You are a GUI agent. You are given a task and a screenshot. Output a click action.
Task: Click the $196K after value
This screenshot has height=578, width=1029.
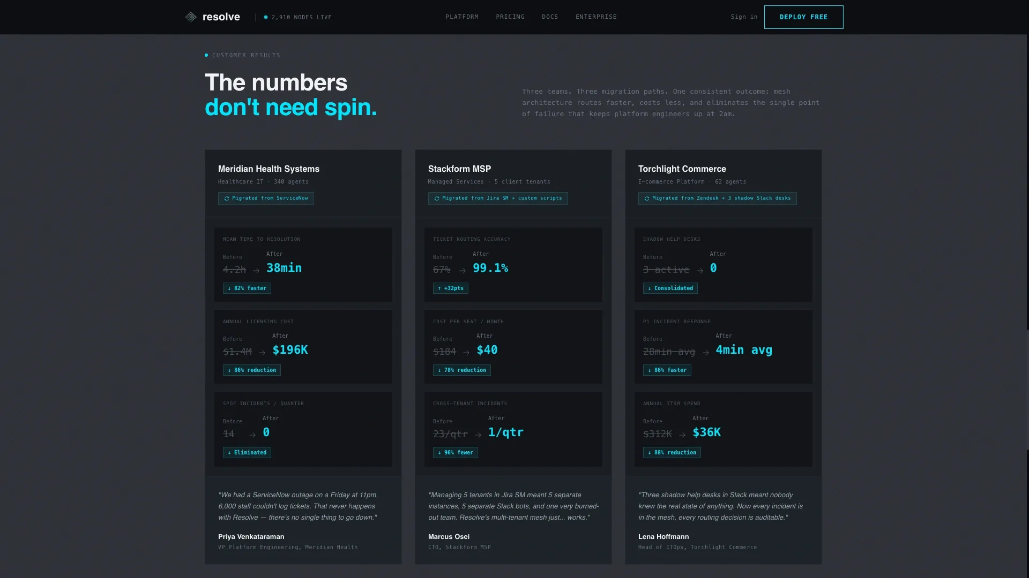[x=290, y=350]
